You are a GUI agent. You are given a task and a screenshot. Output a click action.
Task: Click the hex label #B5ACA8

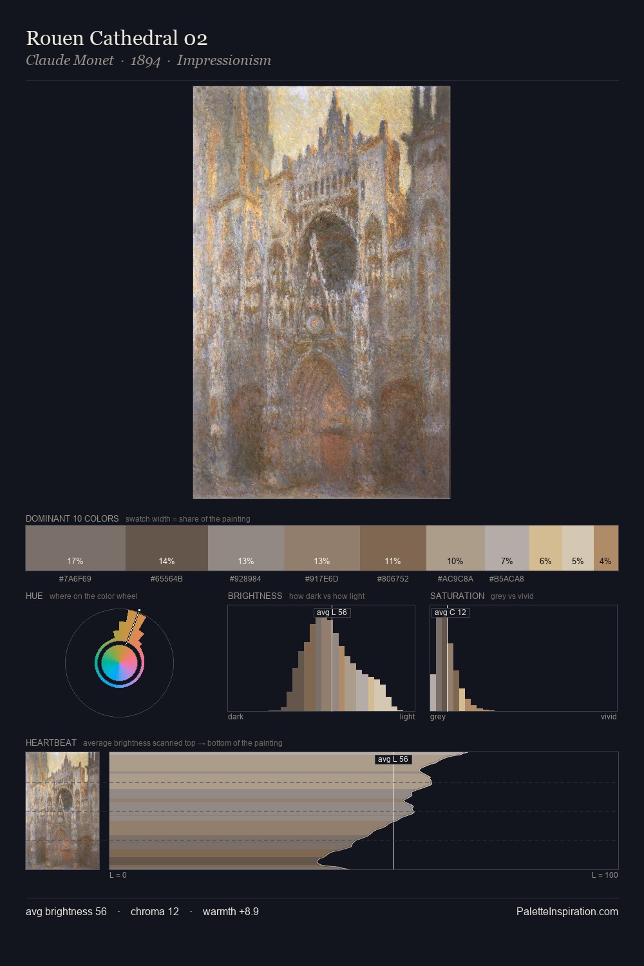(x=506, y=579)
